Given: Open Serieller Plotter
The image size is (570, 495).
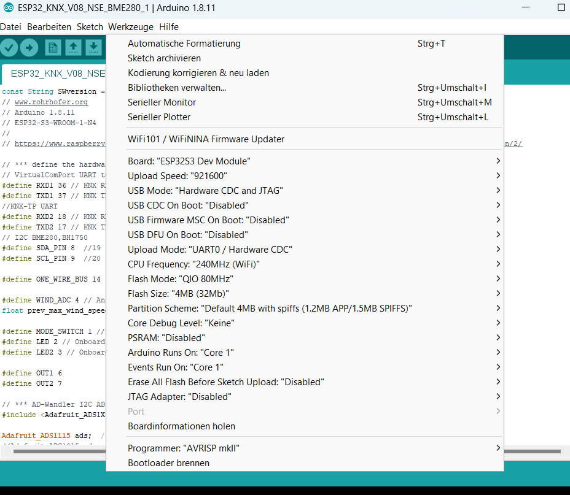Looking at the screenshot, I should coord(305,117).
